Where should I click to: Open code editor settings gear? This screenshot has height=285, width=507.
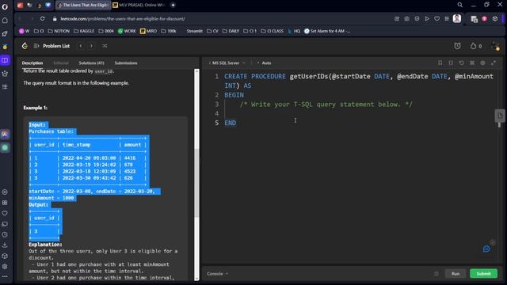[x=482, y=63]
